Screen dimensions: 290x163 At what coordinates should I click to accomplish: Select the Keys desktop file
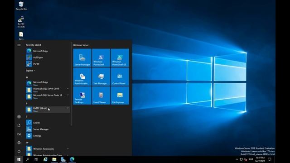coord(21,36)
